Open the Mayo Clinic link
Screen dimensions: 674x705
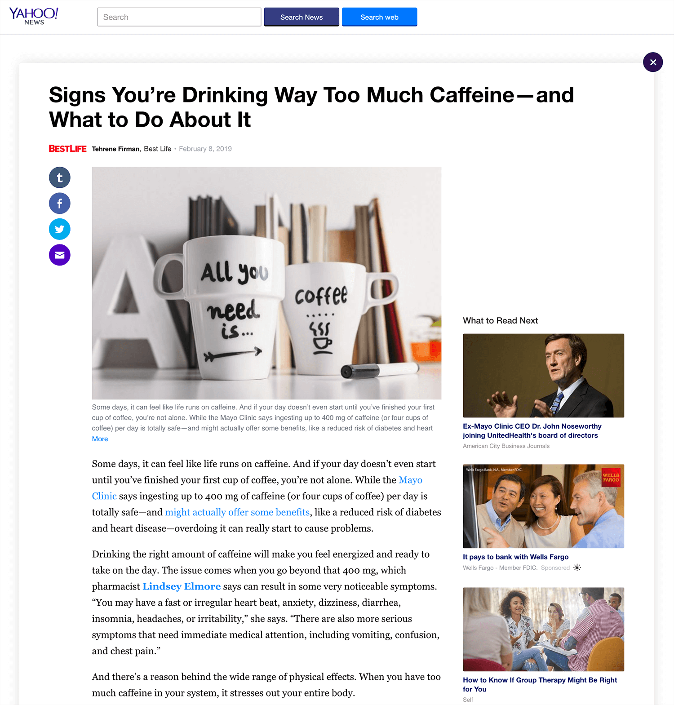tap(257, 488)
